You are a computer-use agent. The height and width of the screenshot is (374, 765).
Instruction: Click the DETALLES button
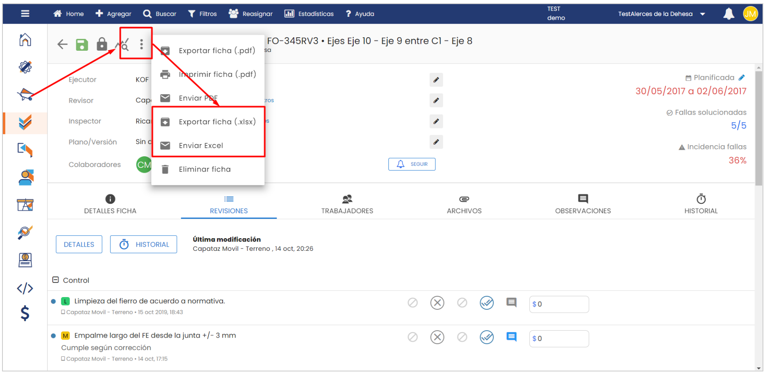tap(79, 244)
